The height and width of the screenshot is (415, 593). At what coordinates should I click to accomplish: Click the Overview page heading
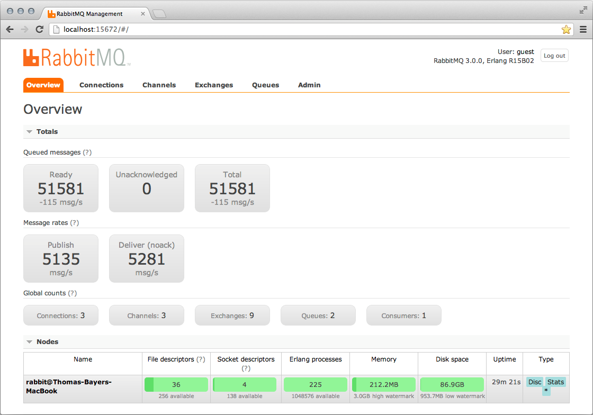52,109
